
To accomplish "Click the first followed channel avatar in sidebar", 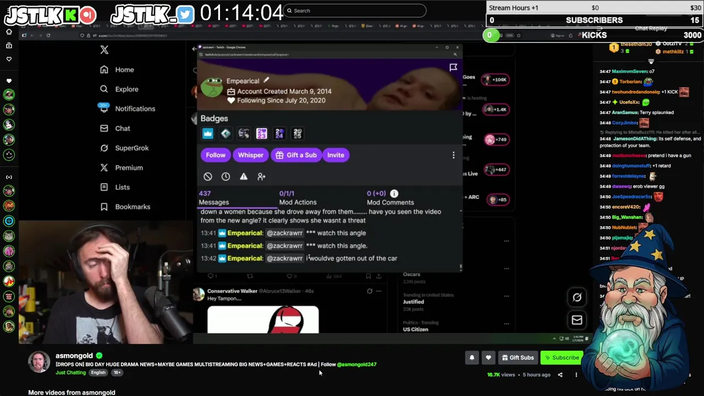I will pyautogui.click(x=9, y=95).
